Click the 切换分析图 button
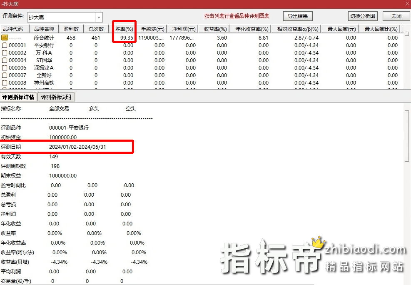The image size is (411, 285). click(x=363, y=16)
